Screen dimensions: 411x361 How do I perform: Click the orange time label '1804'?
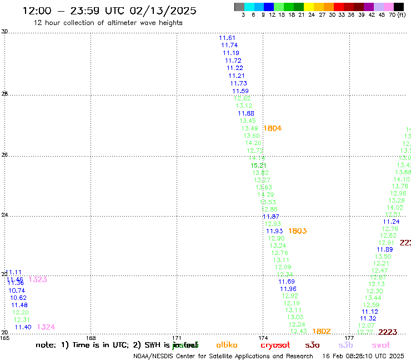[273, 128]
